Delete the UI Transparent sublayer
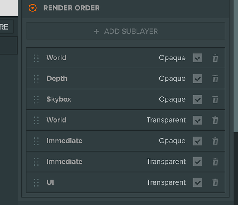 (215, 182)
